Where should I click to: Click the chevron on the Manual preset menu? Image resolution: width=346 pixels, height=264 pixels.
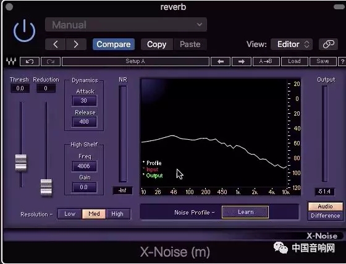pos(200,25)
